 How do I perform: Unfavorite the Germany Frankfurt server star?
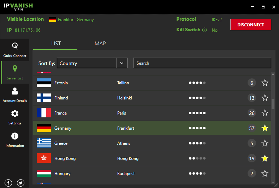click(x=265, y=128)
